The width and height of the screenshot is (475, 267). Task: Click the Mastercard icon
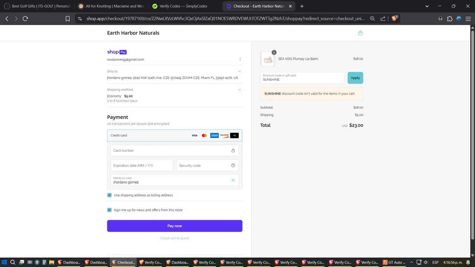[x=205, y=135]
